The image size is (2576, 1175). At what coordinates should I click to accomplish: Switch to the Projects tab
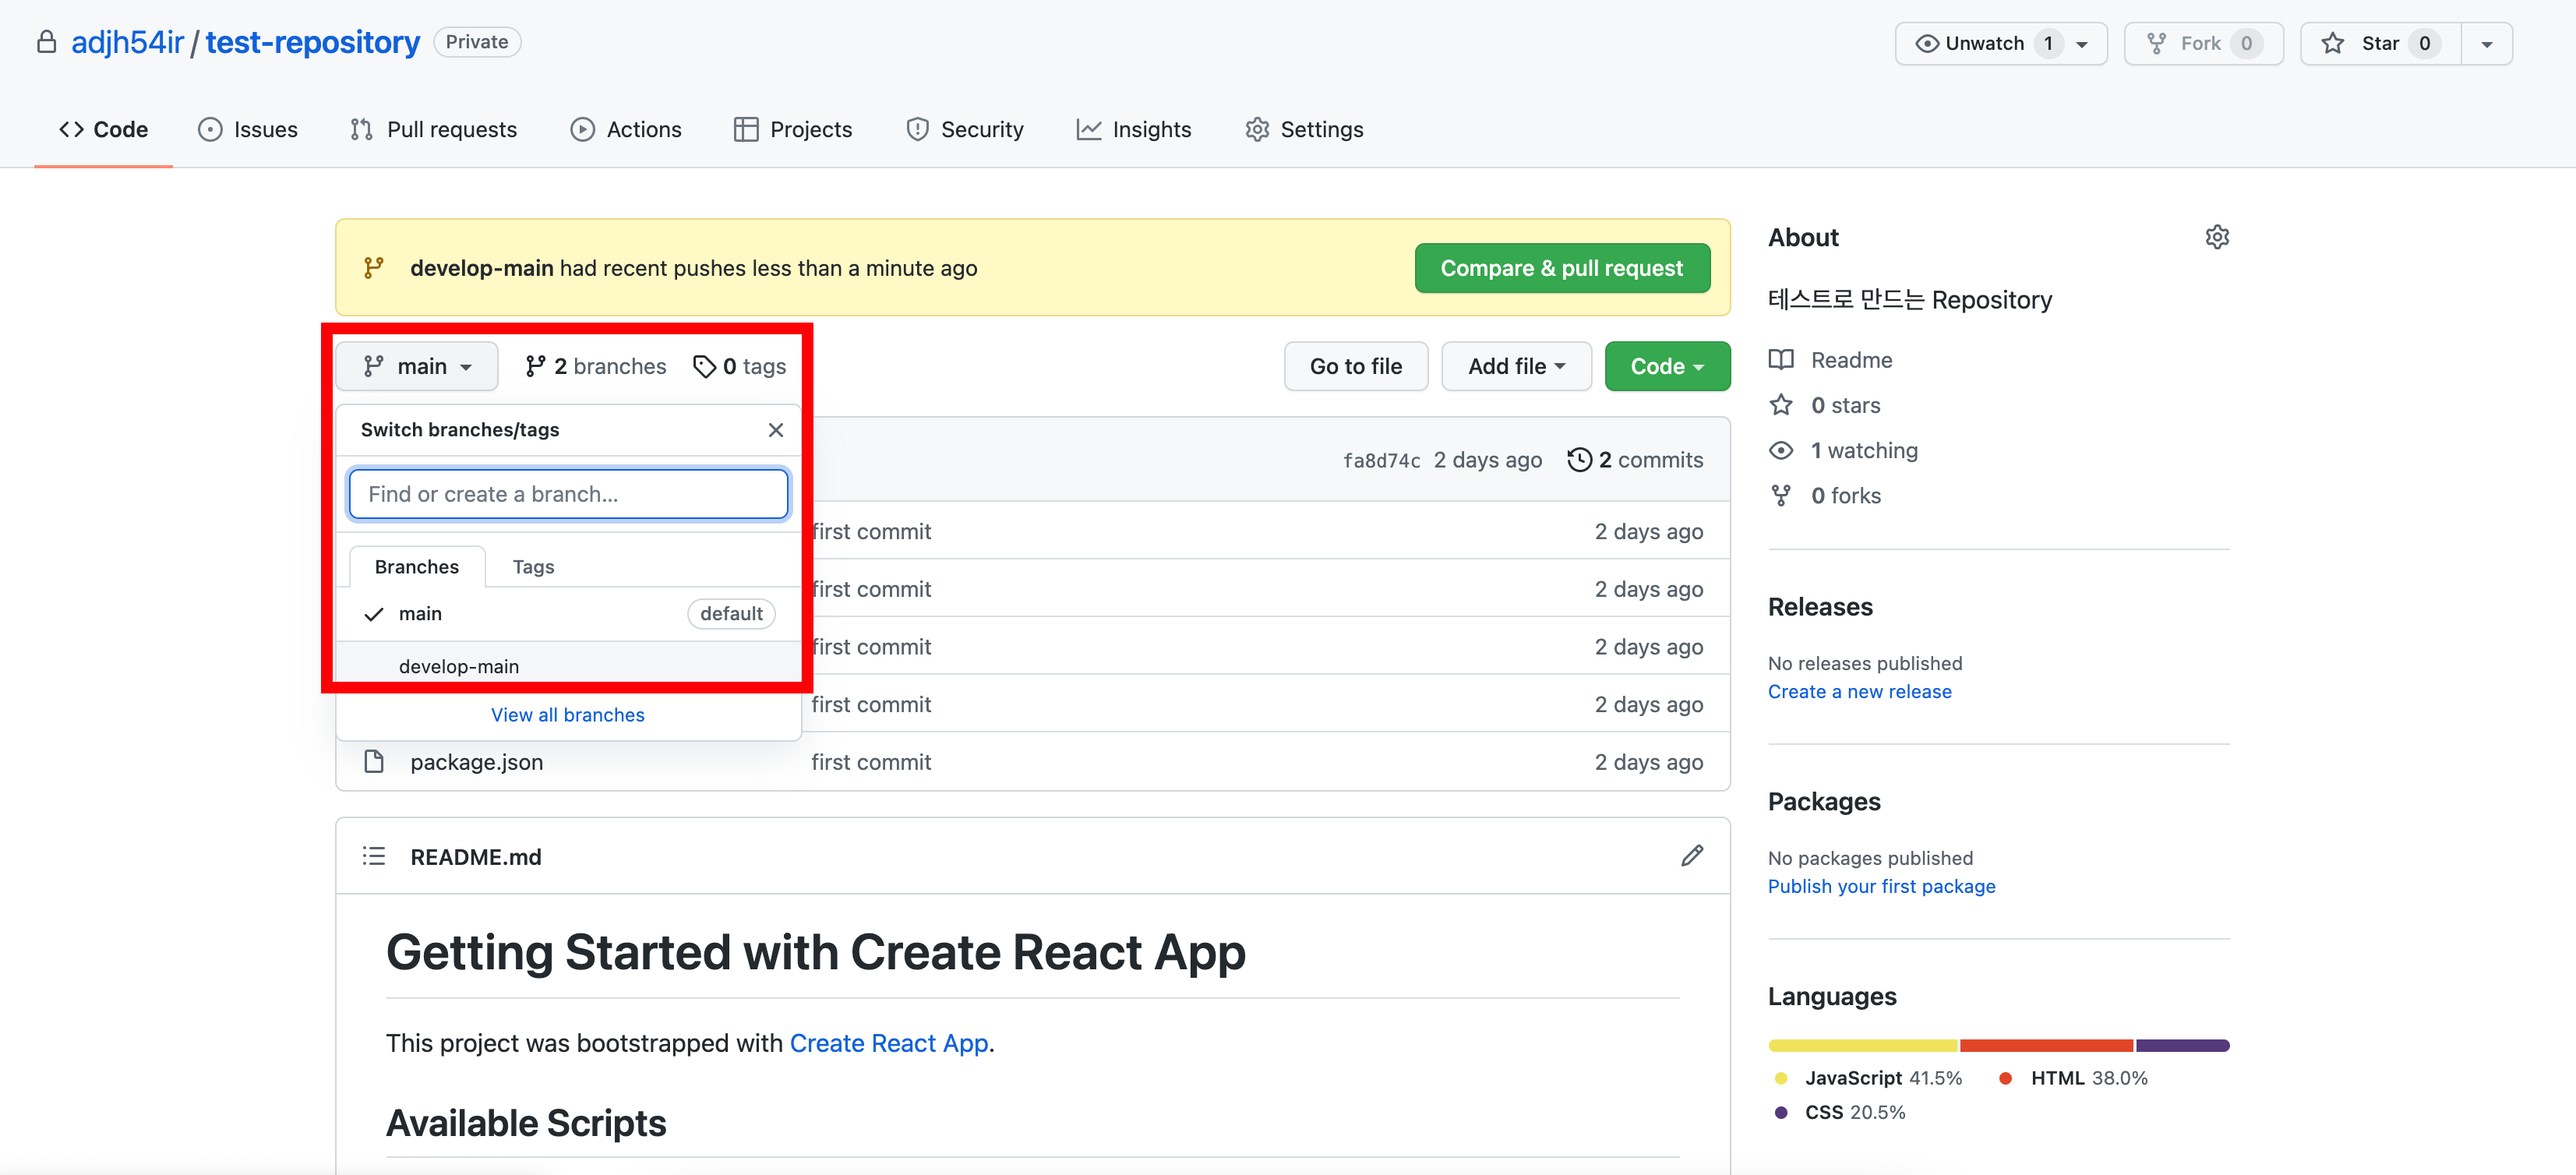[793, 129]
